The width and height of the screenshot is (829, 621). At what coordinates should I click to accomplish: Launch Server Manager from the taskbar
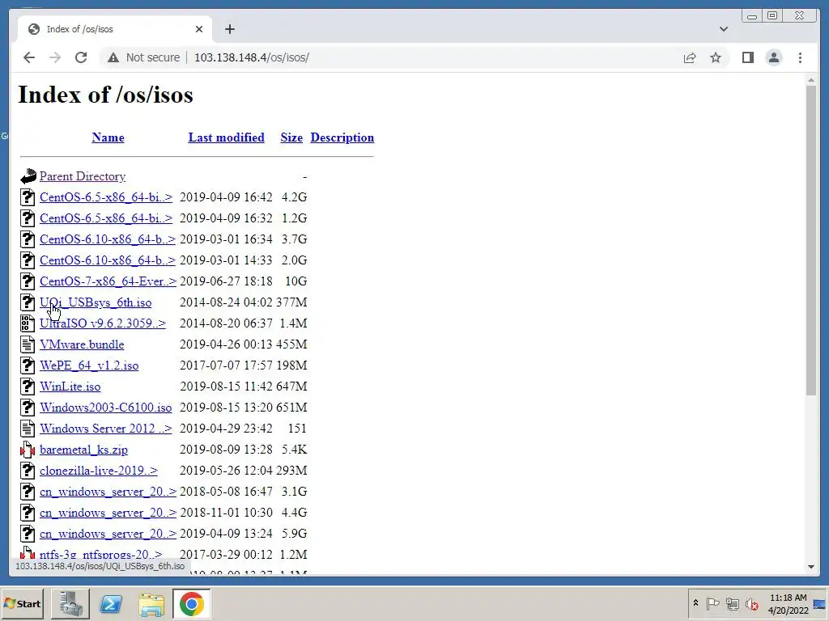pyautogui.click(x=70, y=603)
